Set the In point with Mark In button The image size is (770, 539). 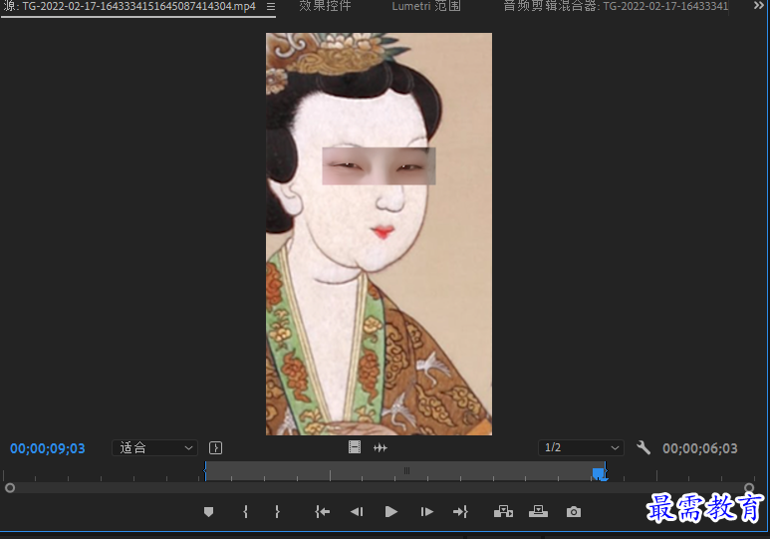245,512
